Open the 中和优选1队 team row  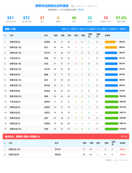pos(66,58)
